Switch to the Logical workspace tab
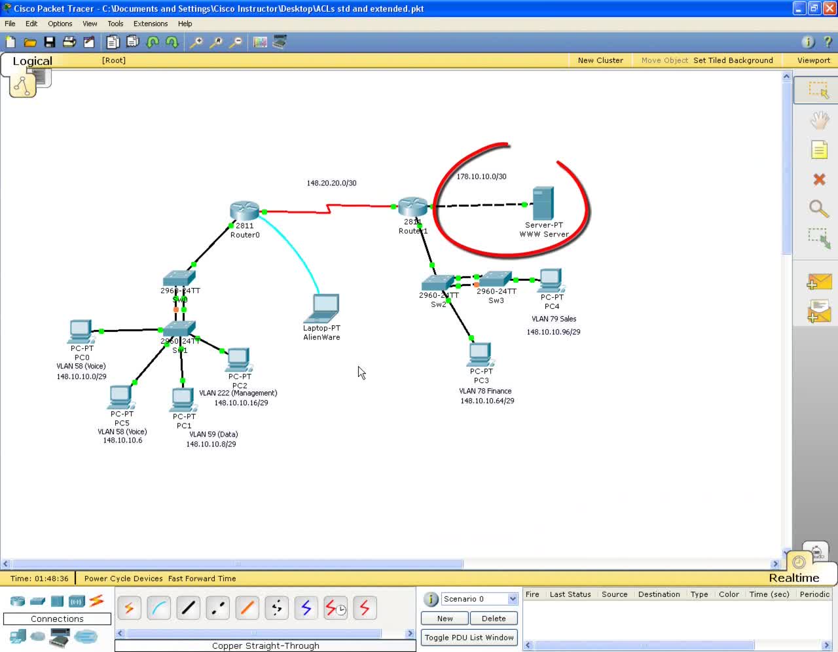The width and height of the screenshot is (838, 652). pos(32,61)
